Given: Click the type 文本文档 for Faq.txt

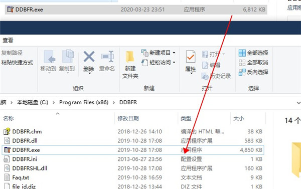Looking at the screenshot, I should [x=191, y=177].
